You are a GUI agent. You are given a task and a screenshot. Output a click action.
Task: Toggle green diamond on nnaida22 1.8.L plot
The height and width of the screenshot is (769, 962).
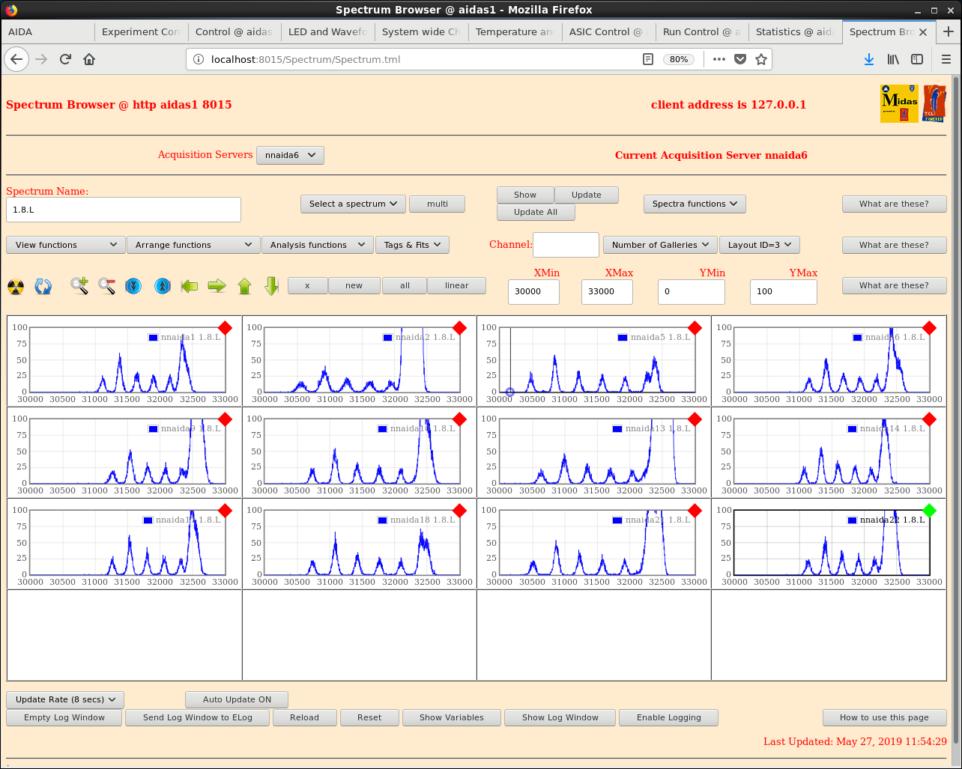[930, 511]
